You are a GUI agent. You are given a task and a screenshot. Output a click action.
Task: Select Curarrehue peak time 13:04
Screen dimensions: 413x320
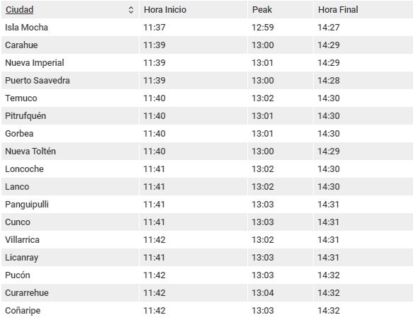click(x=263, y=293)
